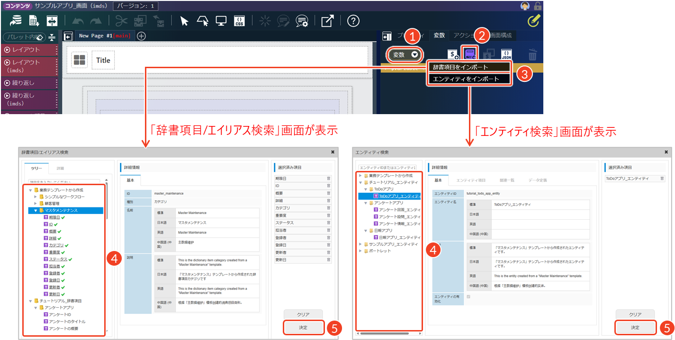The image size is (675, 340).
Task: Switch to the エンティティ項目 tab
Action: 470,180
